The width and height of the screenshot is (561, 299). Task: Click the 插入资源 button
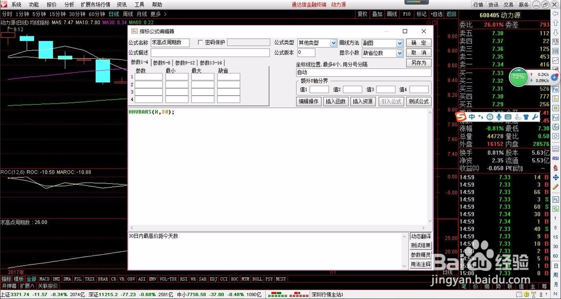point(363,101)
